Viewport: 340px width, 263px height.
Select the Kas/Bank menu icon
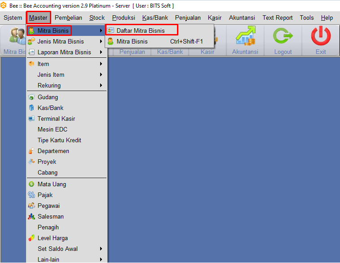(31, 108)
